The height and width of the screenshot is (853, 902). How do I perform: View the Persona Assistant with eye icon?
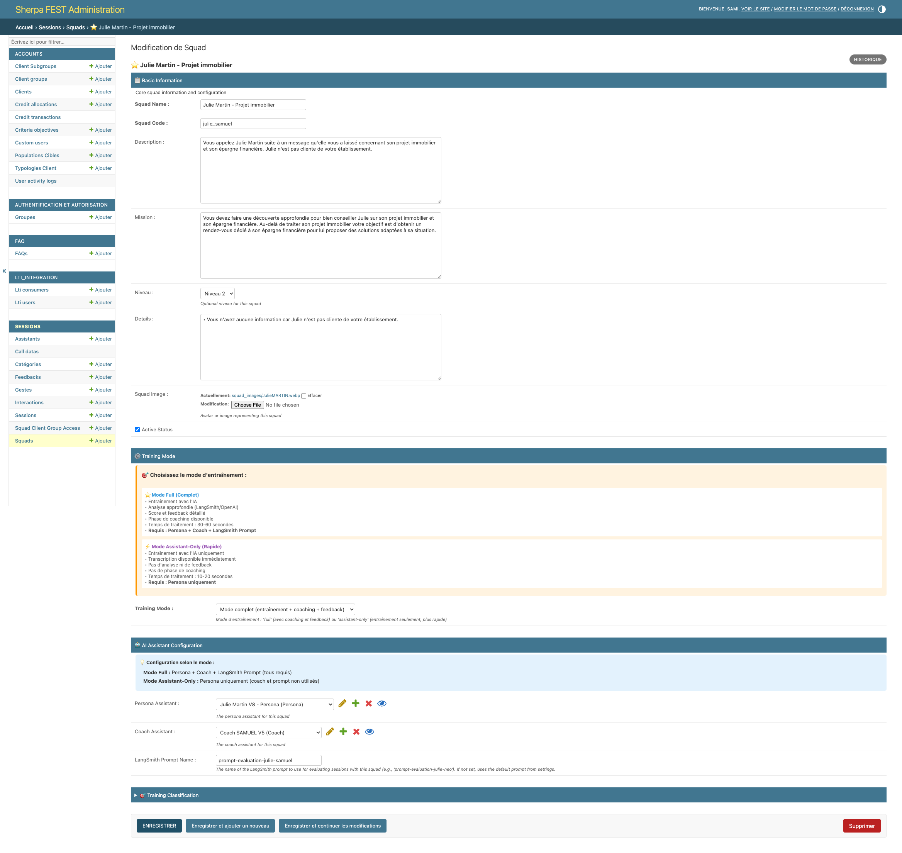[382, 704]
